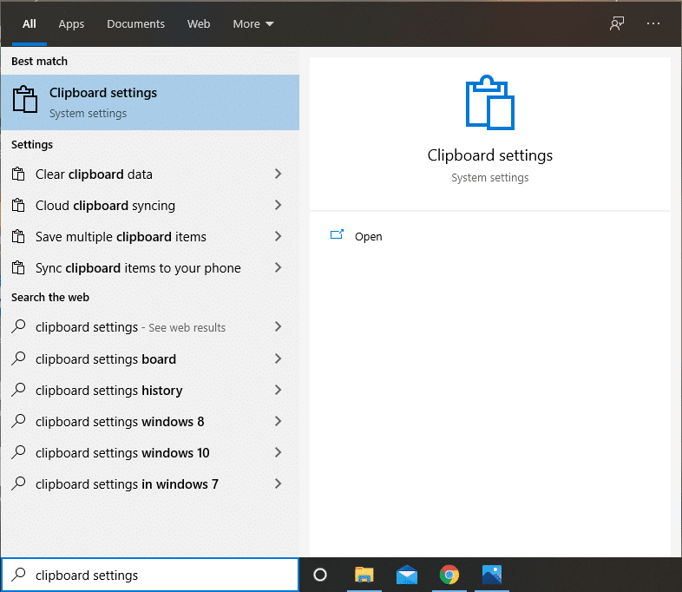Open Google Chrome from taskbar
The image size is (682, 592).
[449, 575]
